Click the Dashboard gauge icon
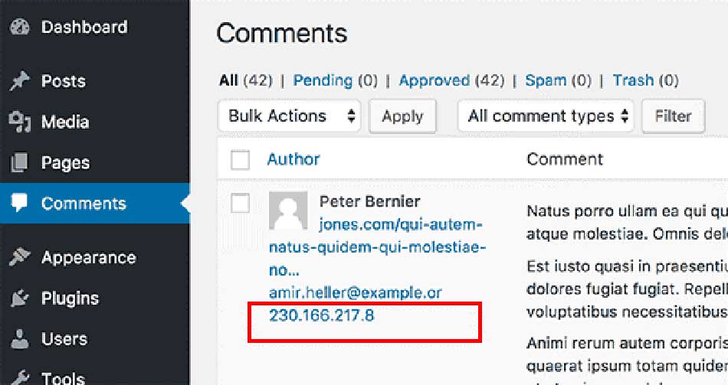The height and width of the screenshot is (385, 728). coord(19,27)
